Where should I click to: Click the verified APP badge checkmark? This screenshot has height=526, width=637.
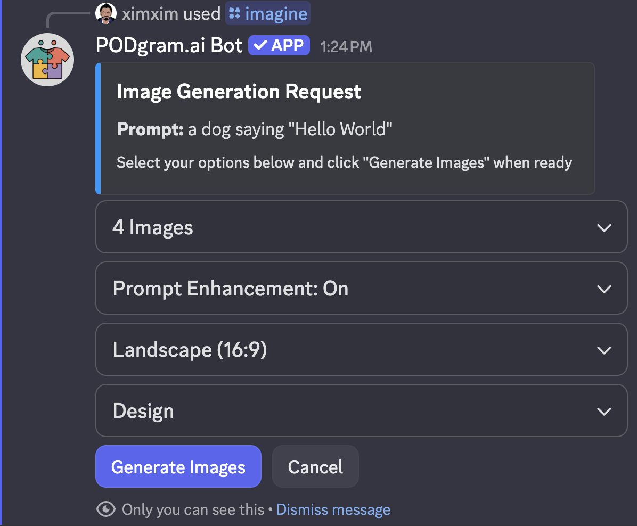pos(260,46)
